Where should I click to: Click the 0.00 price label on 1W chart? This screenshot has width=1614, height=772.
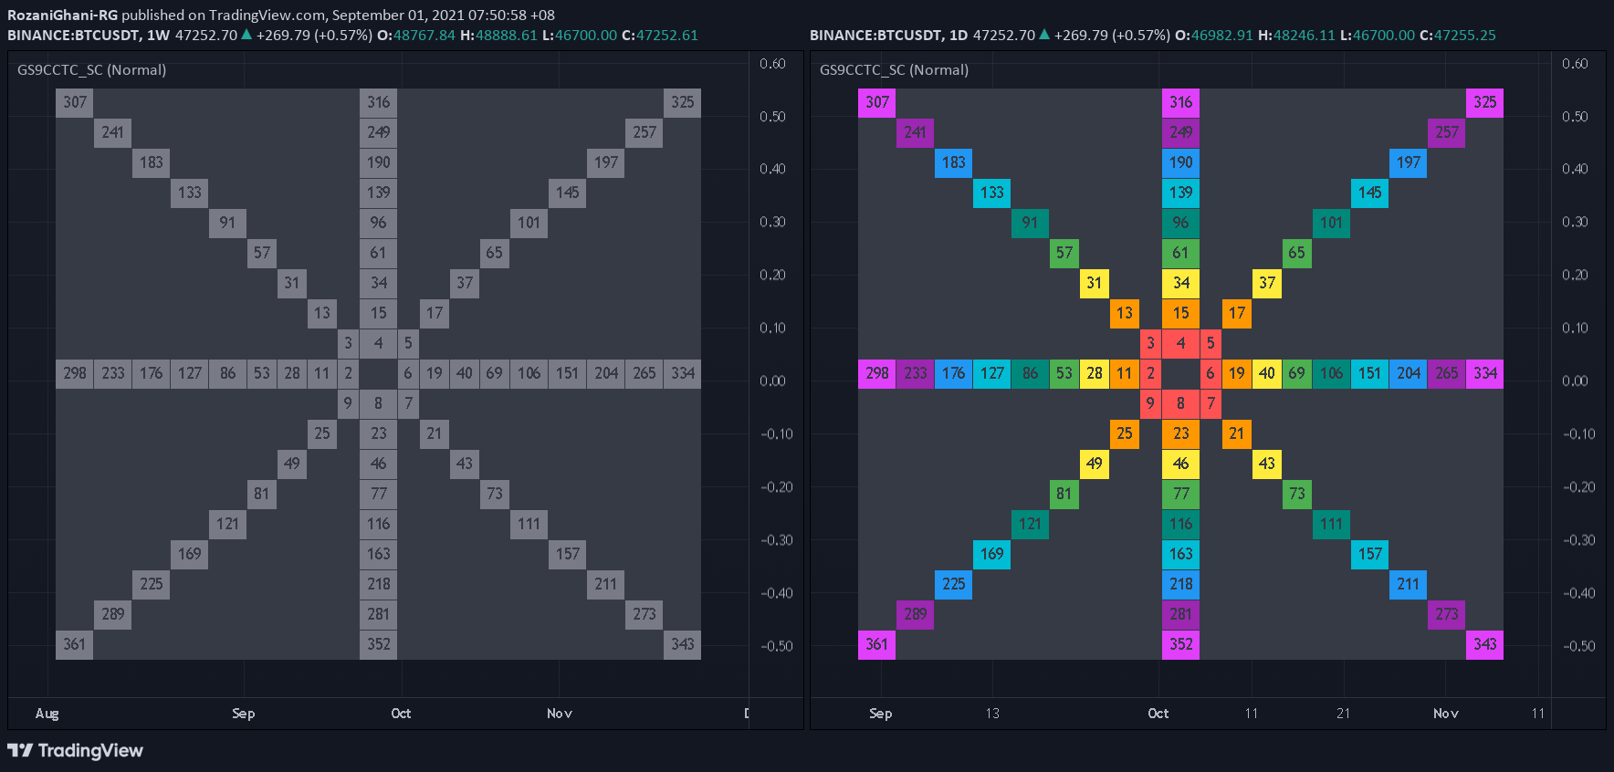pos(772,381)
